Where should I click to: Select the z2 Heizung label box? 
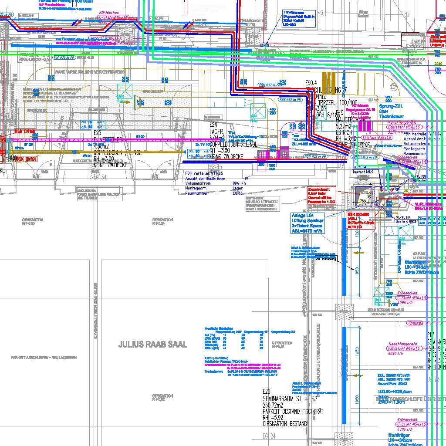(326, 259)
